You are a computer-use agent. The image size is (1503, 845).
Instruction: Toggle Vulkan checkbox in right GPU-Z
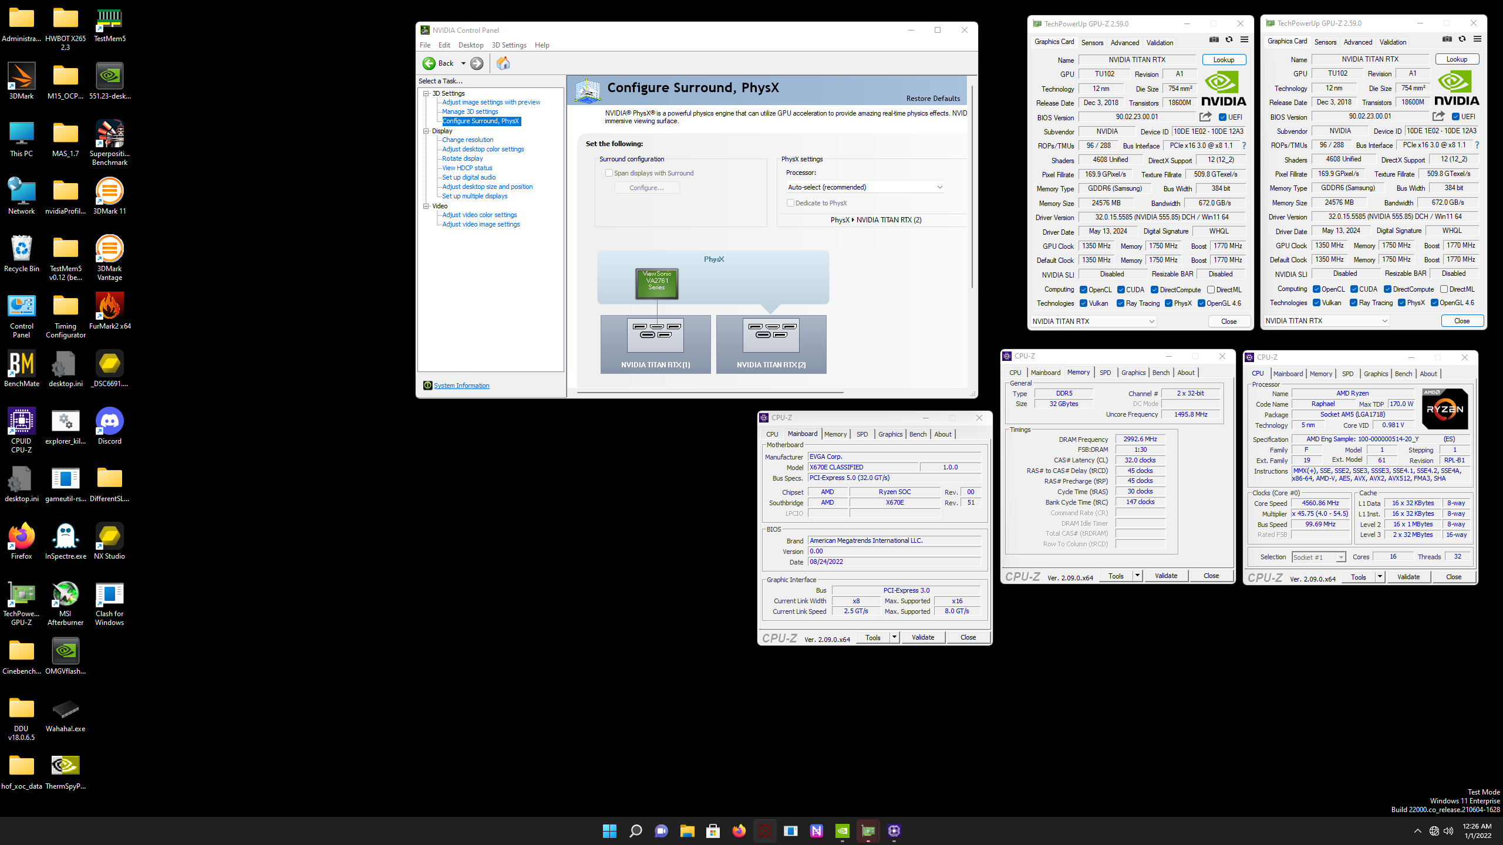pos(1316,303)
